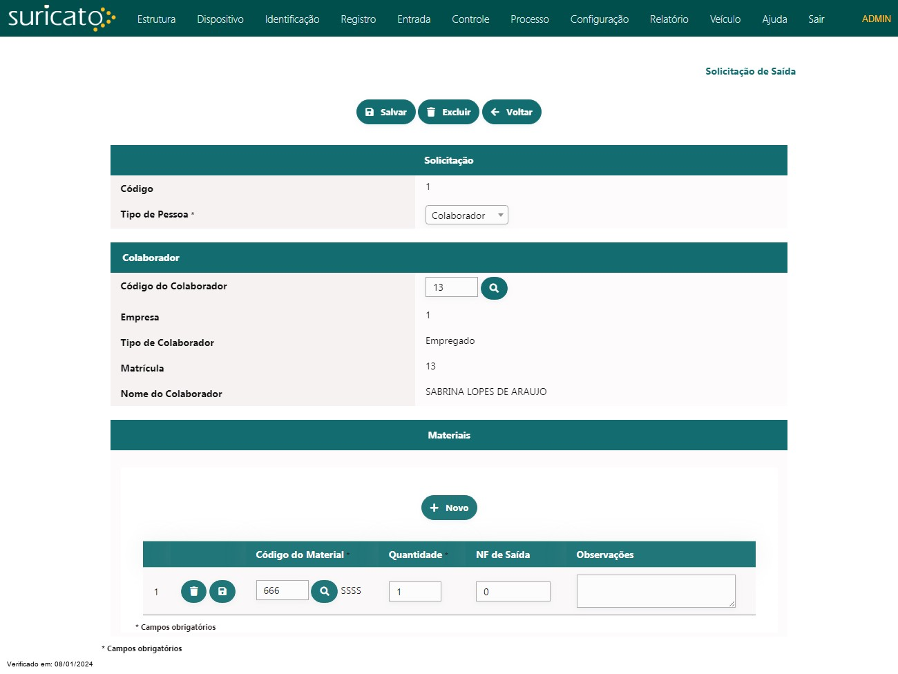The image size is (898, 674).
Task: Click the Quantidade input field
Action: tap(414, 592)
